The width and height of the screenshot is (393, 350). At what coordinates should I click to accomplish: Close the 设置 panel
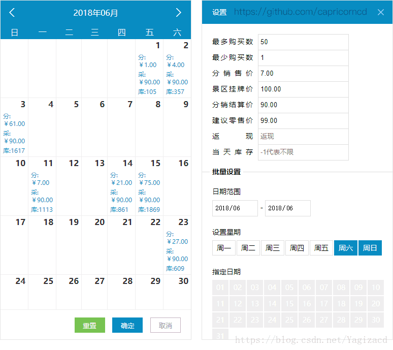(x=380, y=12)
